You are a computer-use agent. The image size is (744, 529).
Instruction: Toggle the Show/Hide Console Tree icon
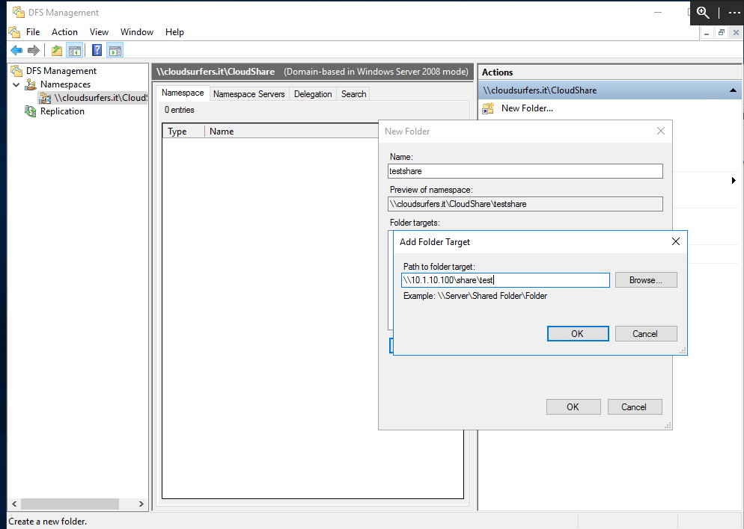coord(75,50)
